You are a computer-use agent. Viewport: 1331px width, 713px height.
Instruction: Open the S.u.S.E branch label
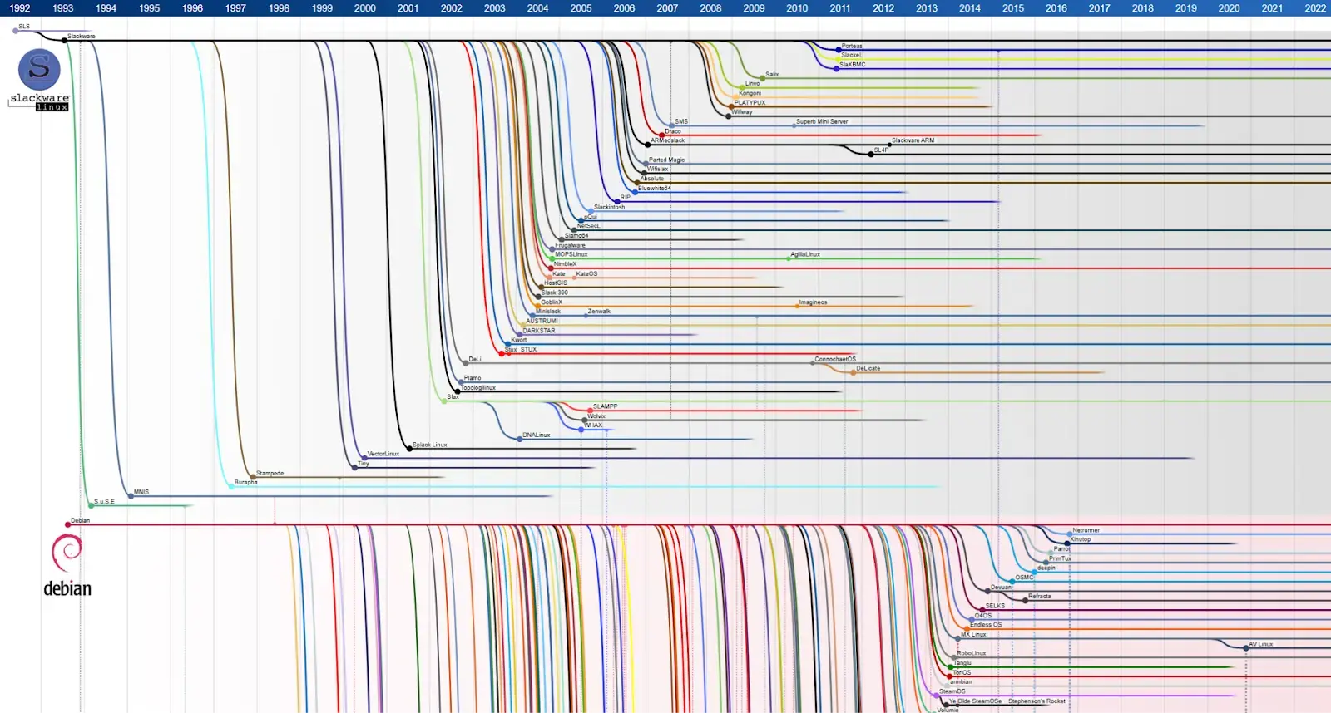pyautogui.click(x=104, y=502)
